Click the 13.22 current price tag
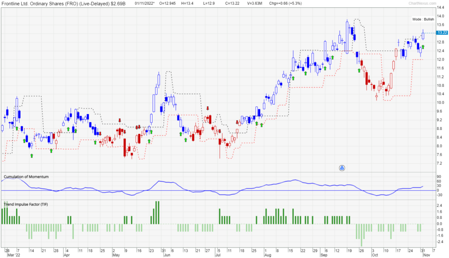The height and width of the screenshot is (258, 449). [442, 32]
